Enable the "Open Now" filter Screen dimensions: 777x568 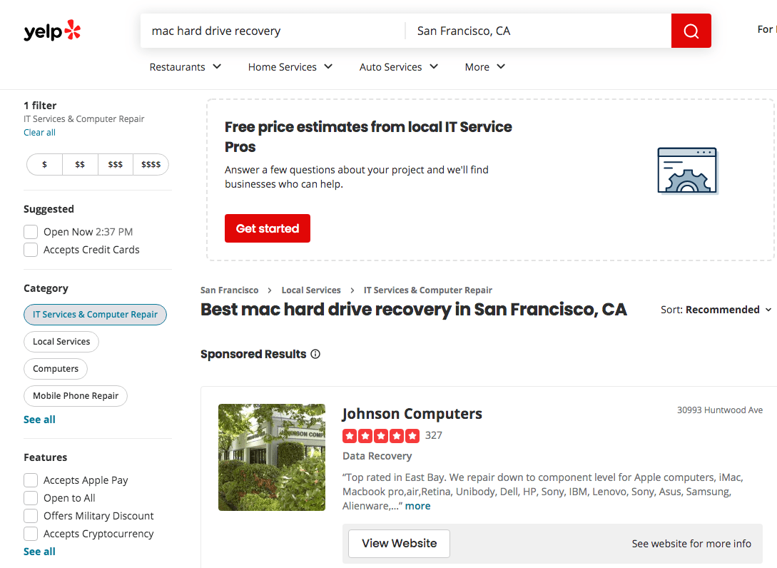31,231
